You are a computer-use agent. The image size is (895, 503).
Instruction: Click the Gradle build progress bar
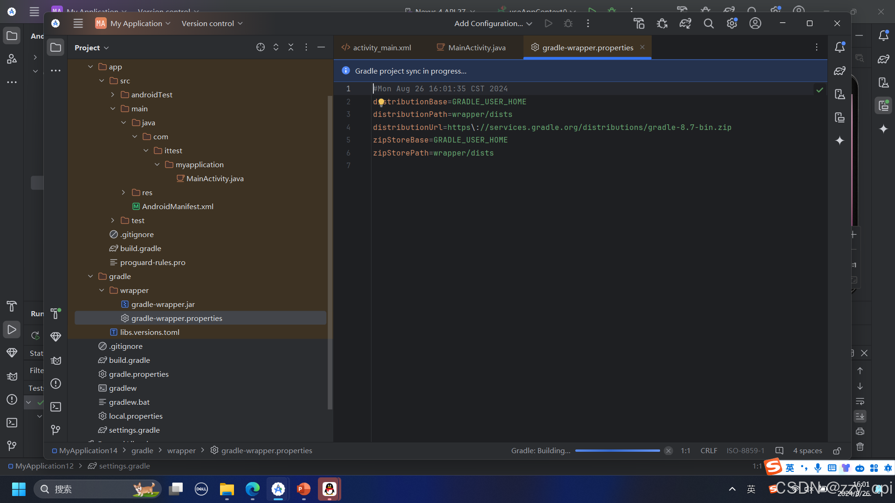(x=618, y=450)
